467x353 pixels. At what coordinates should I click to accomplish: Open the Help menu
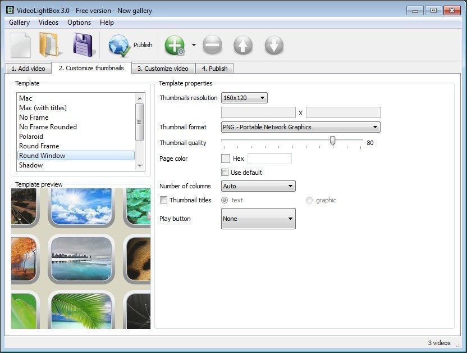pos(107,22)
